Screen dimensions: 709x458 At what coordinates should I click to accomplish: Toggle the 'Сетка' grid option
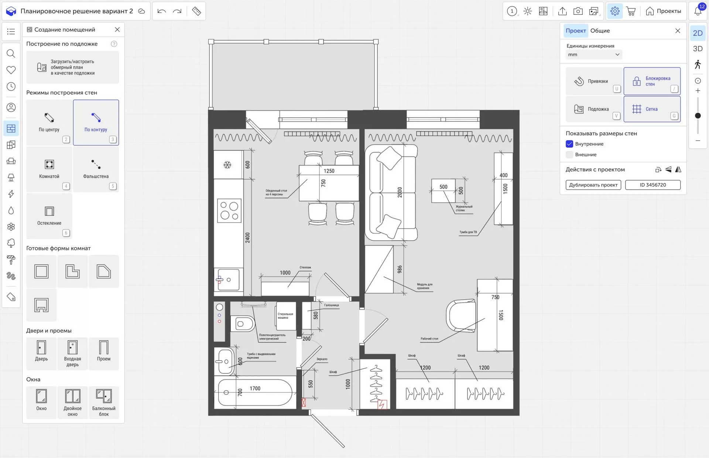pyautogui.click(x=652, y=109)
